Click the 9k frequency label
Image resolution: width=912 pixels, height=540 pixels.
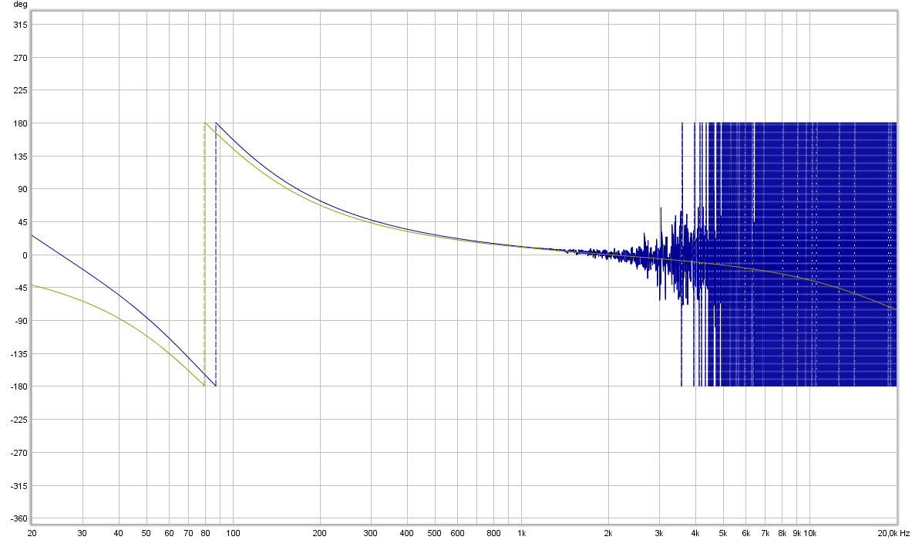(797, 533)
